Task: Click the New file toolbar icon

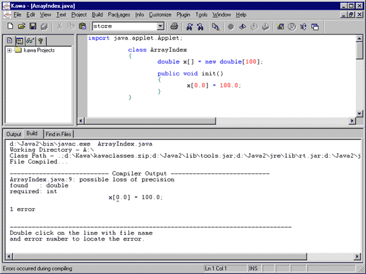Action: coord(10,26)
